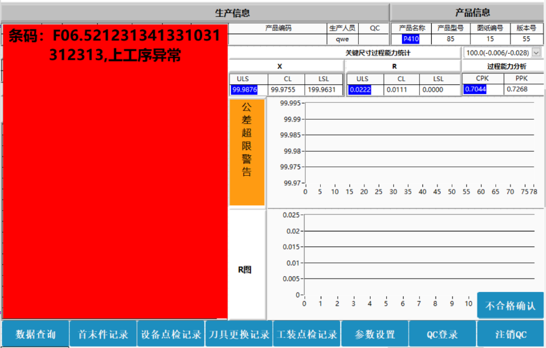Click drawing number value 15
This screenshot has height=348, width=546.
[490, 39]
